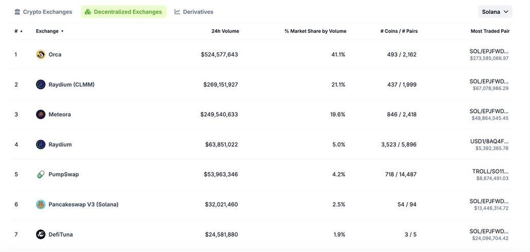Open the Meteora exchange link
The image size is (530, 252).
(60, 114)
